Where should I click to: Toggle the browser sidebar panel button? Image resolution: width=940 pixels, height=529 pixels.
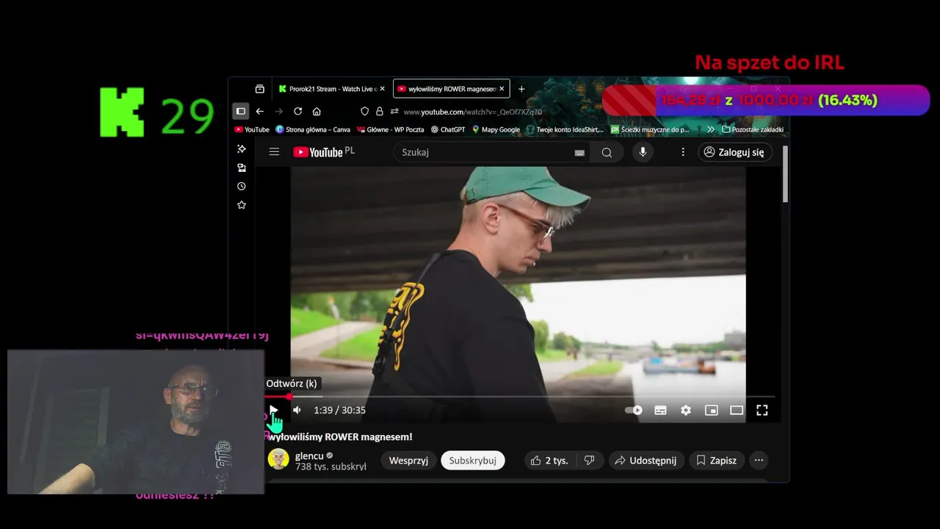pos(240,111)
